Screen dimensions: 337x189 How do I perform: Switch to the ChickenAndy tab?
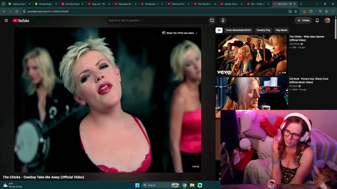coord(46,4)
